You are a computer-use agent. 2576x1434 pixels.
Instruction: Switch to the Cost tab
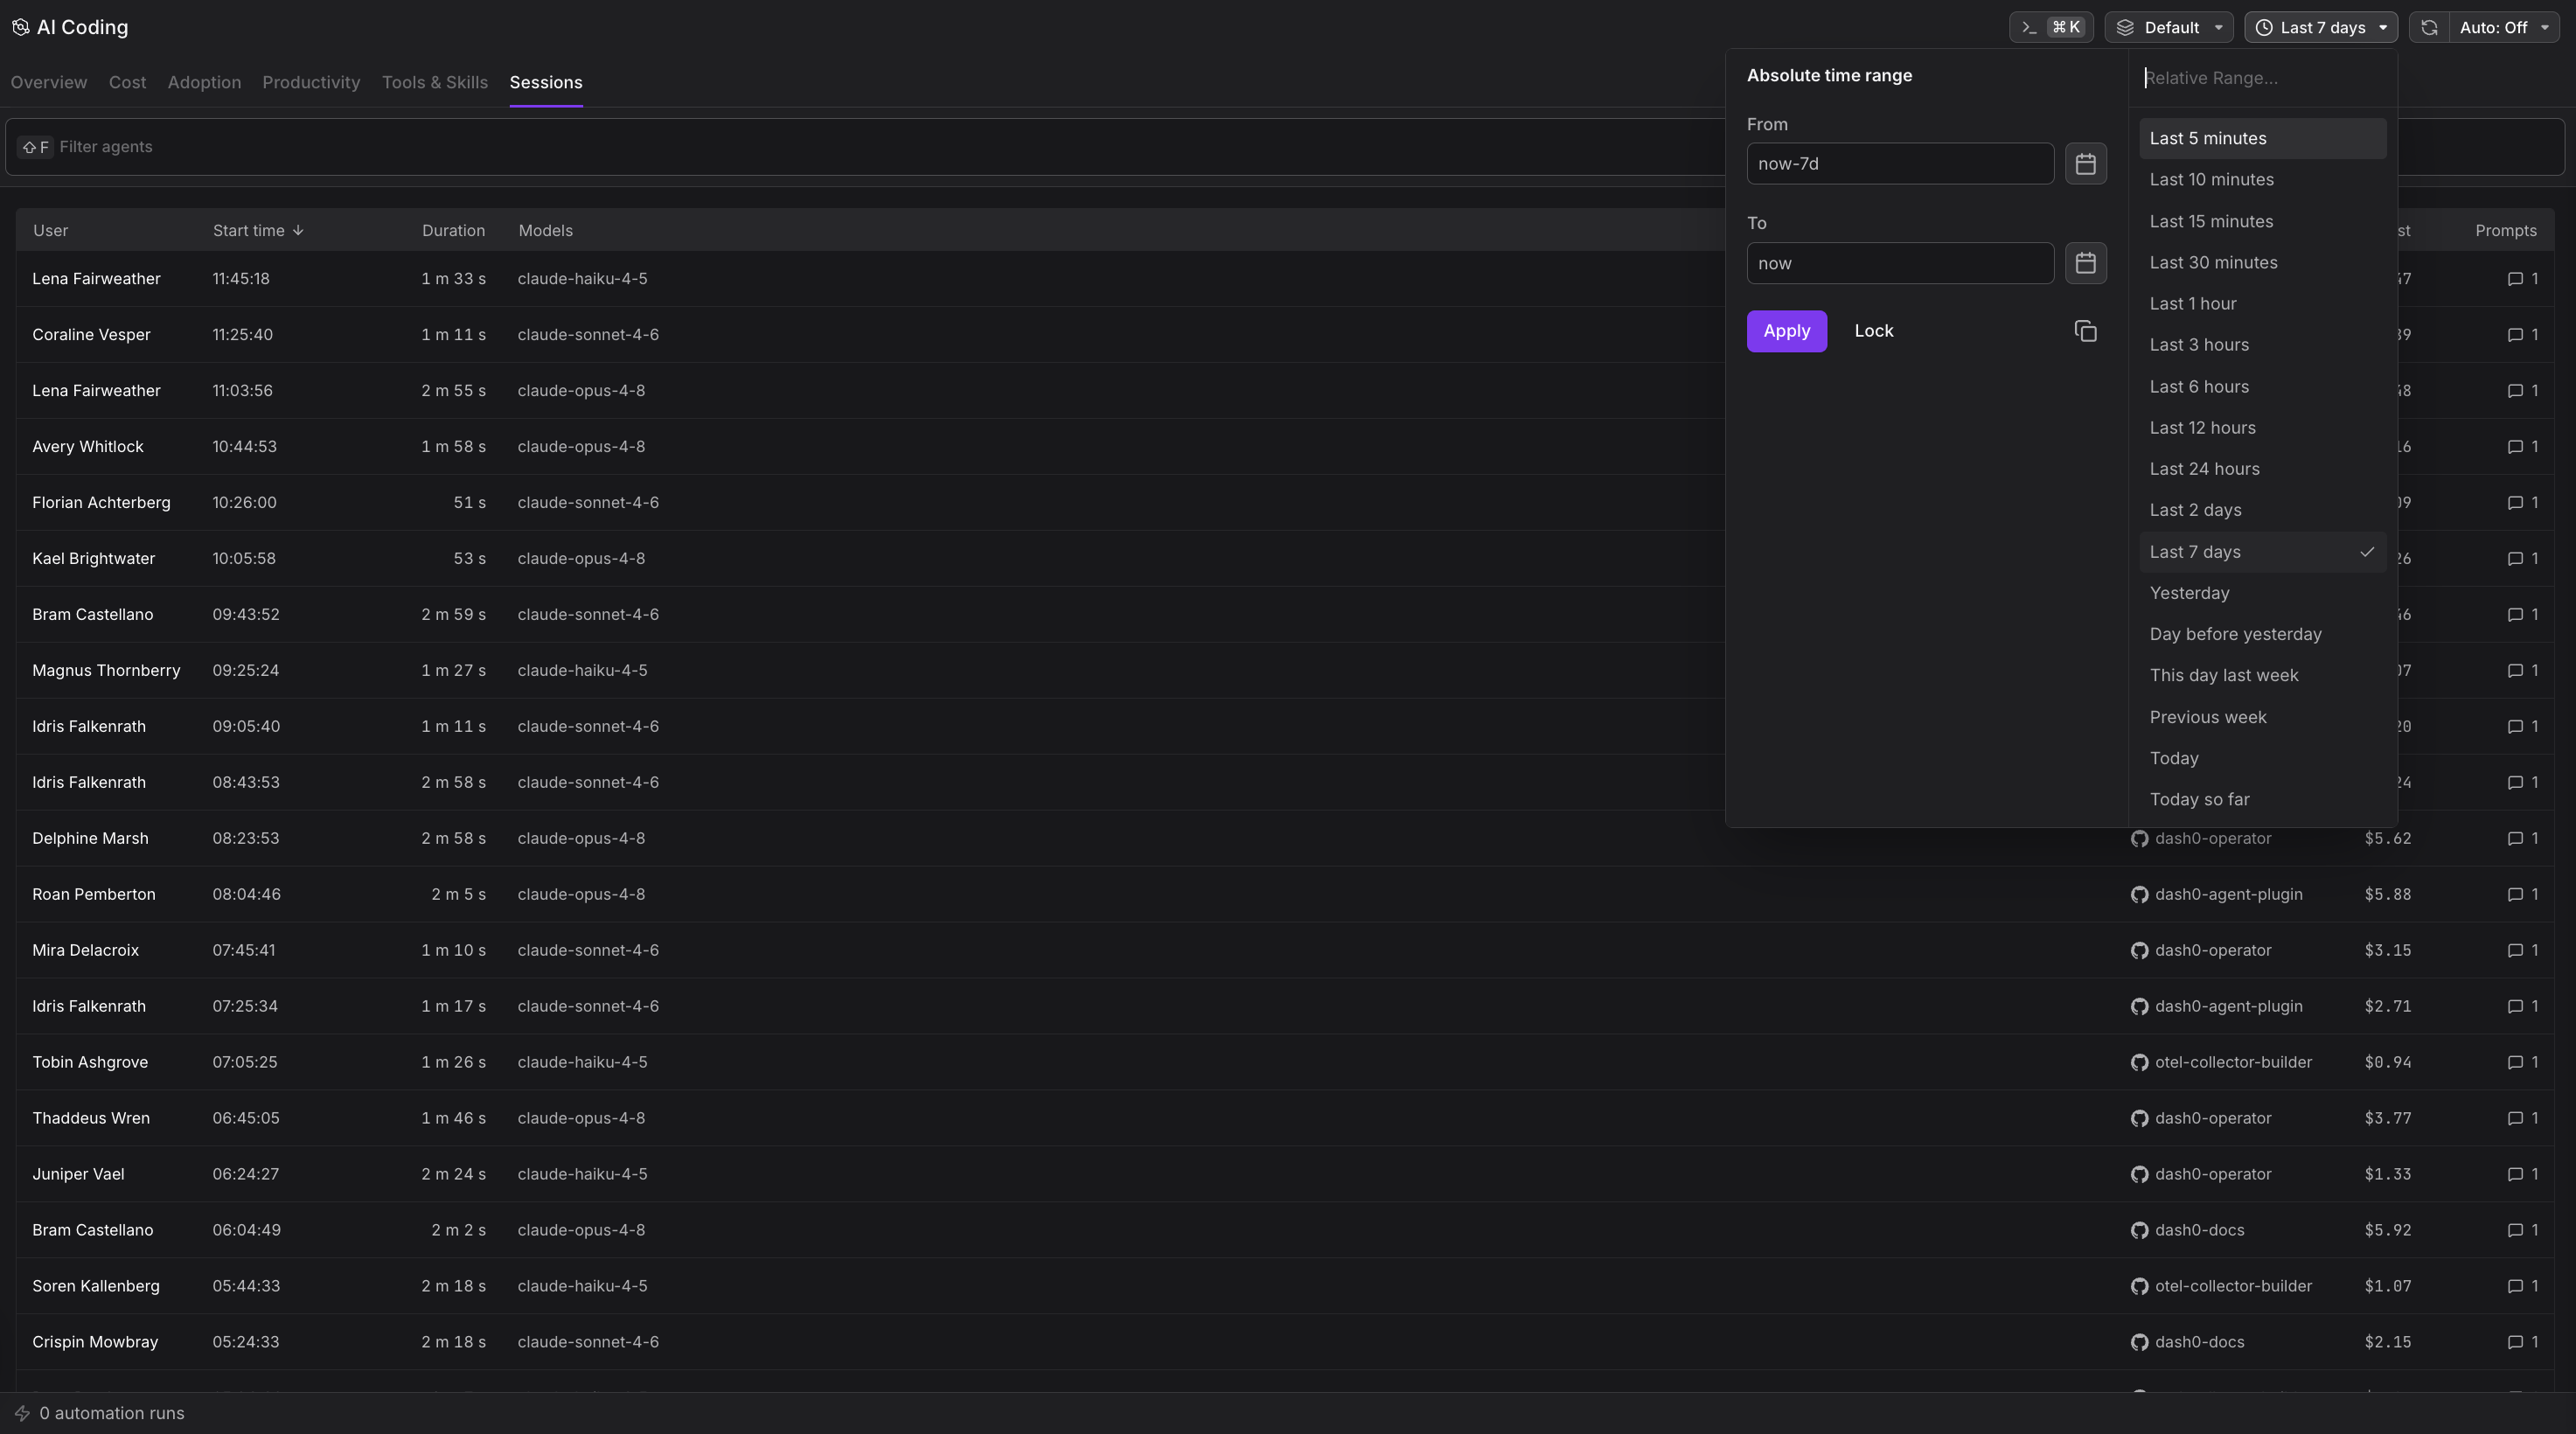(127, 82)
